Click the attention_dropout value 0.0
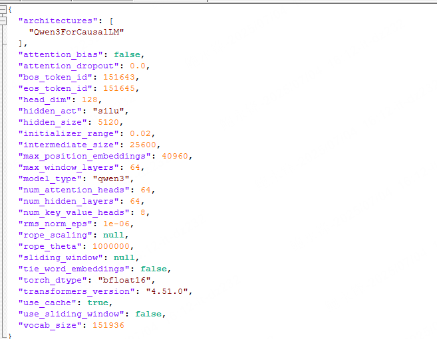Viewport: 437px width, 339px height. 138,66
